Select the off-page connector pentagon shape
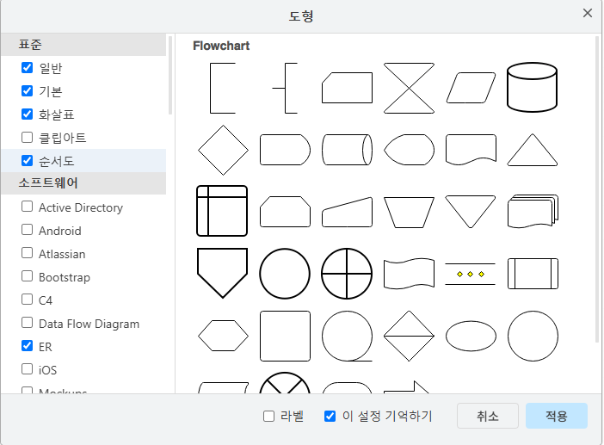This screenshot has height=445, width=604. [x=222, y=273]
